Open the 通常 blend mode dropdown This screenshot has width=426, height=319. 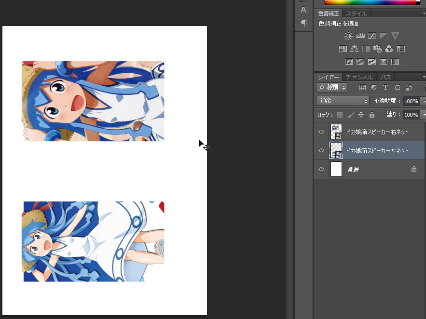coord(343,101)
